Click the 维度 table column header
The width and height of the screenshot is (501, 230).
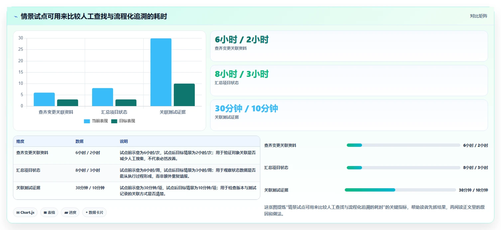coord(20,142)
